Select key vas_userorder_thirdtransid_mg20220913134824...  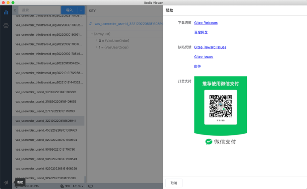coord(48,63)
